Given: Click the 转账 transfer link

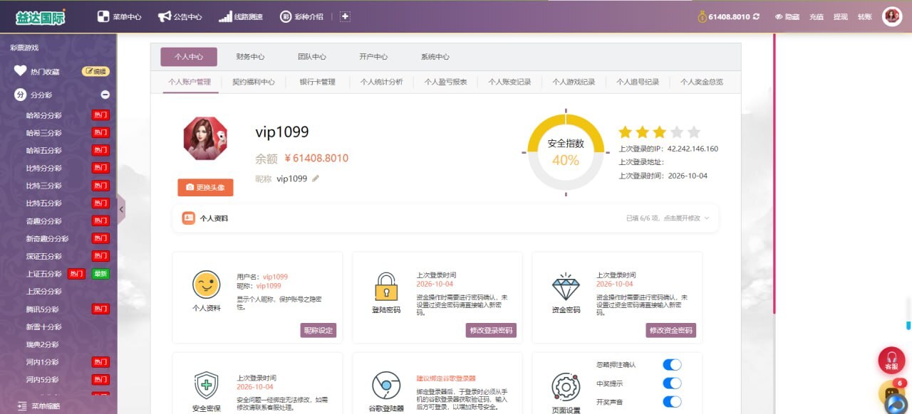Looking at the screenshot, I should pos(864,16).
